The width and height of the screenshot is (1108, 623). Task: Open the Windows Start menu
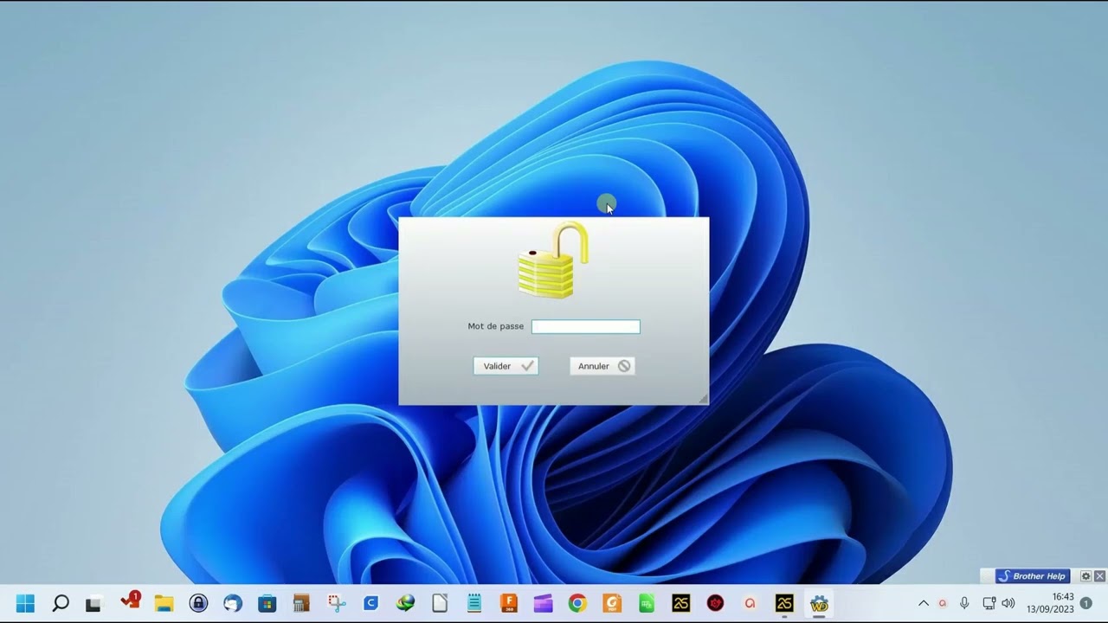(25, 603)
